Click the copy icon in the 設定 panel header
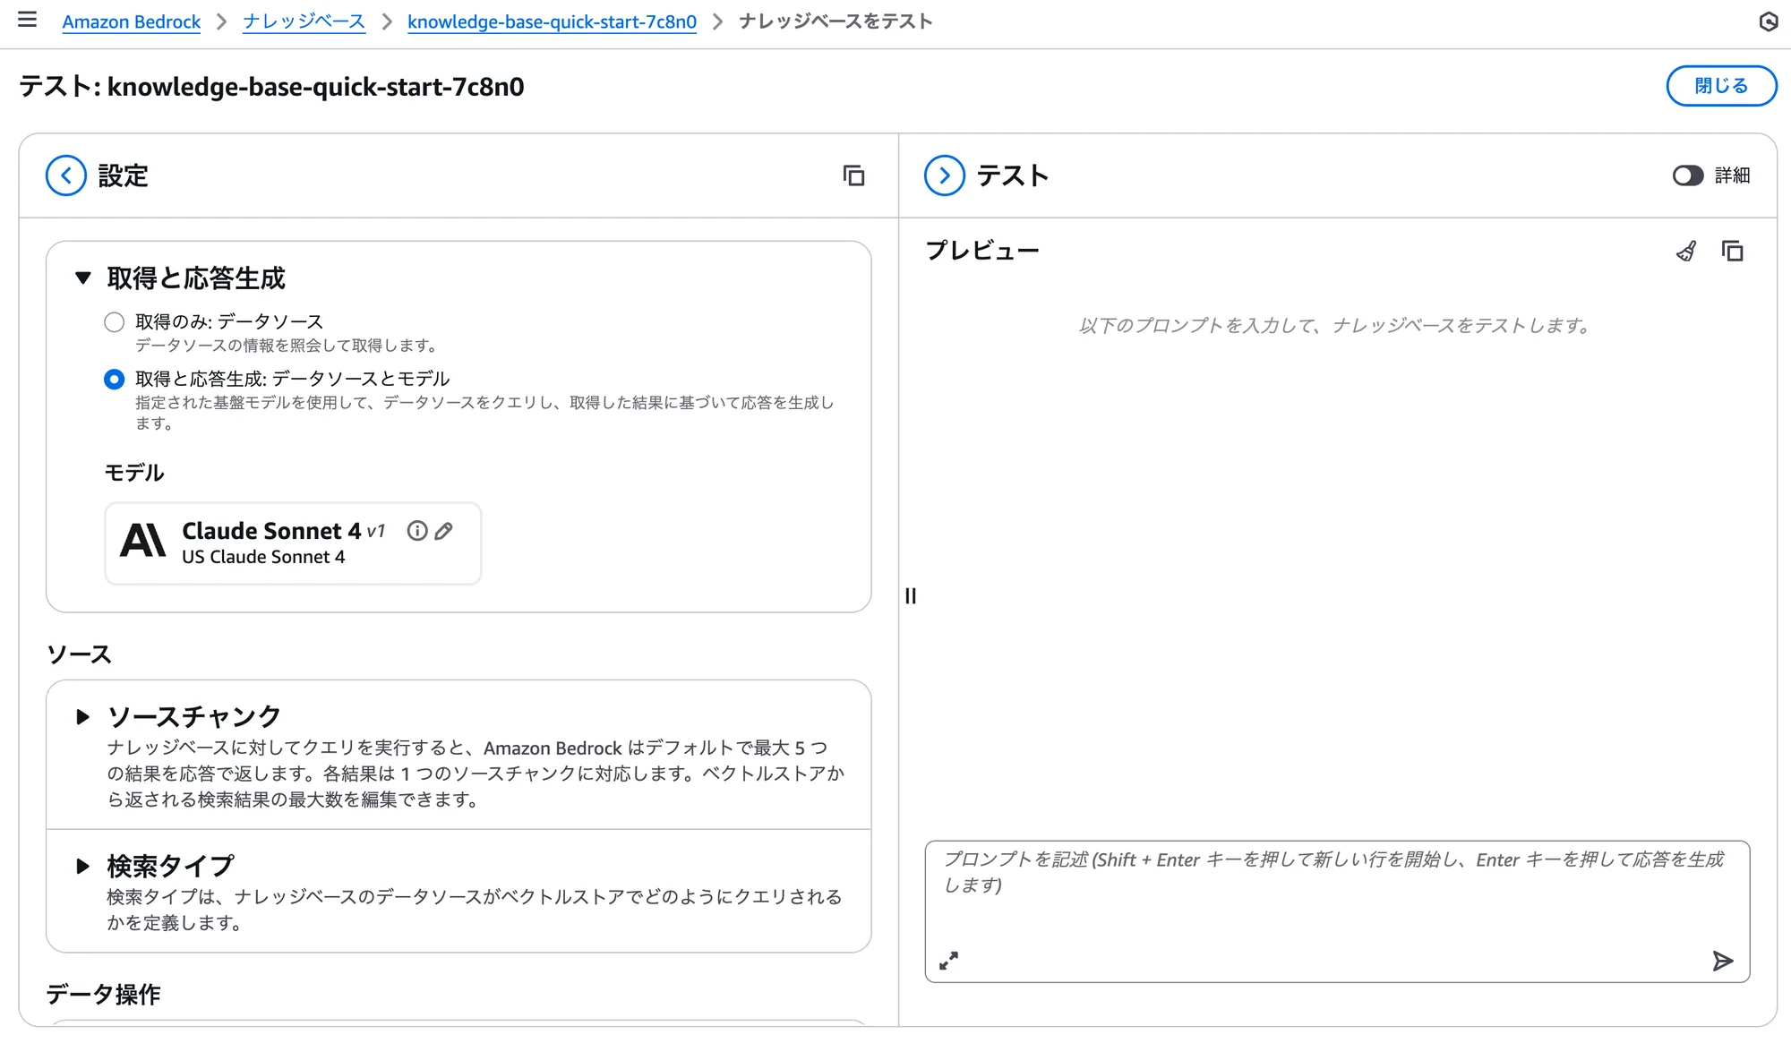 [853, 175]
